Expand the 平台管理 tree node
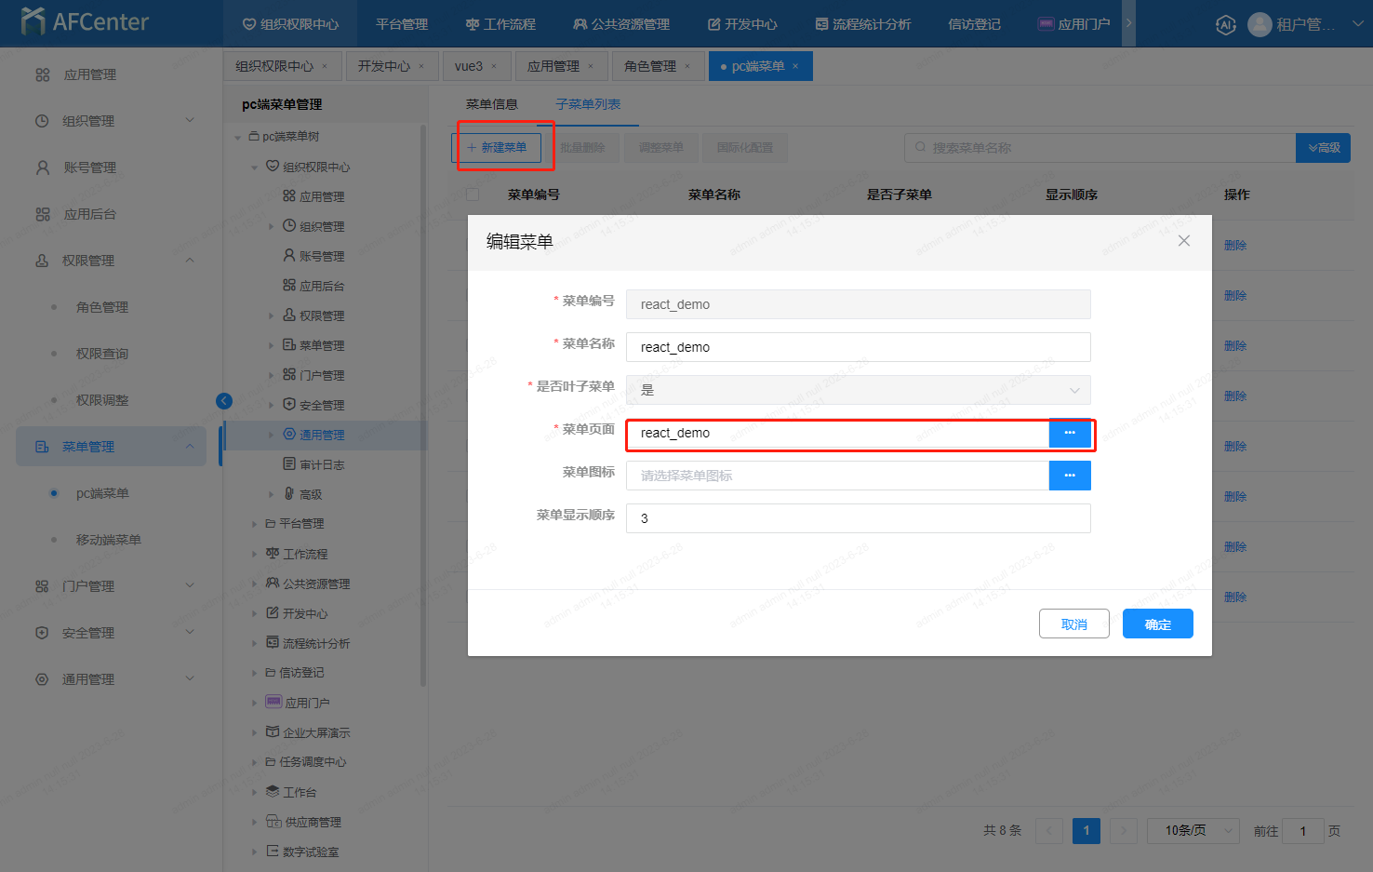This screenshot has width=1373, height=872. pyautogui.click(x=254, y=524)
